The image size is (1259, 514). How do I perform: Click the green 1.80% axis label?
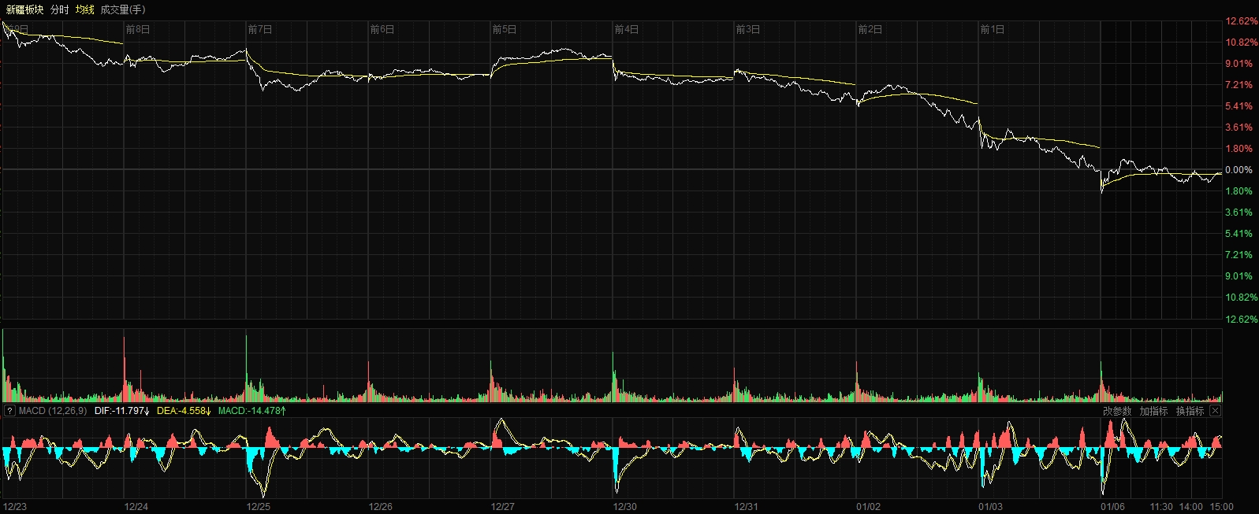point(1239,190)
